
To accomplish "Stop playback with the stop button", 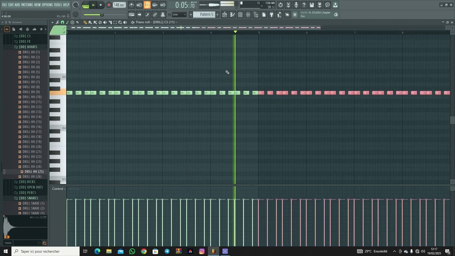I will point(101,5).
